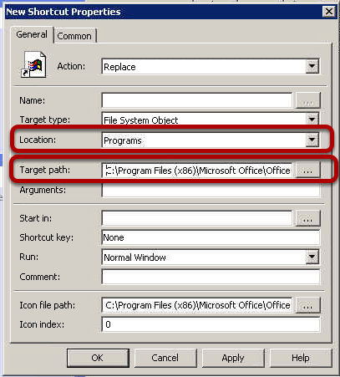Browse for Target path with ellipsis button
The height and width of the screenshot is (377, 340).
click(308, 170)
